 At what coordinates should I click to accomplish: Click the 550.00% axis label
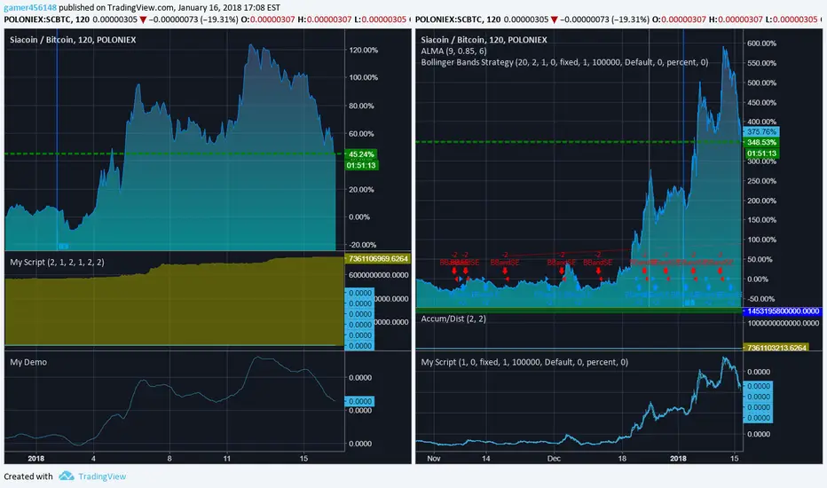761,63
